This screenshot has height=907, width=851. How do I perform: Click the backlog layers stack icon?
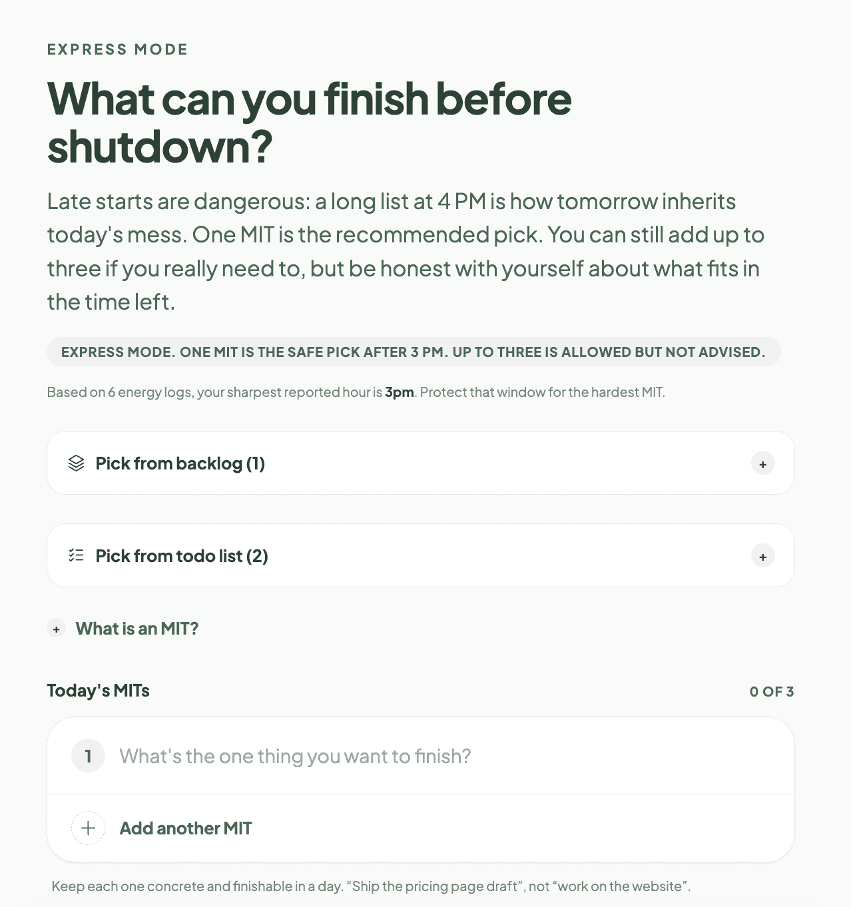(x=76, y=463)
